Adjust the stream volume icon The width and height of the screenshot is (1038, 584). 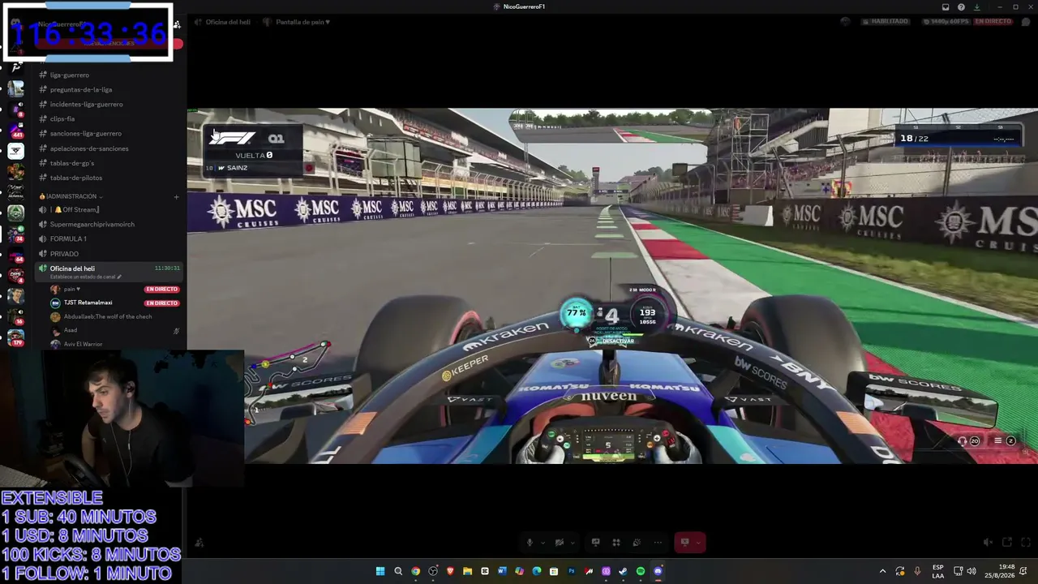click(x=987, y=543)
